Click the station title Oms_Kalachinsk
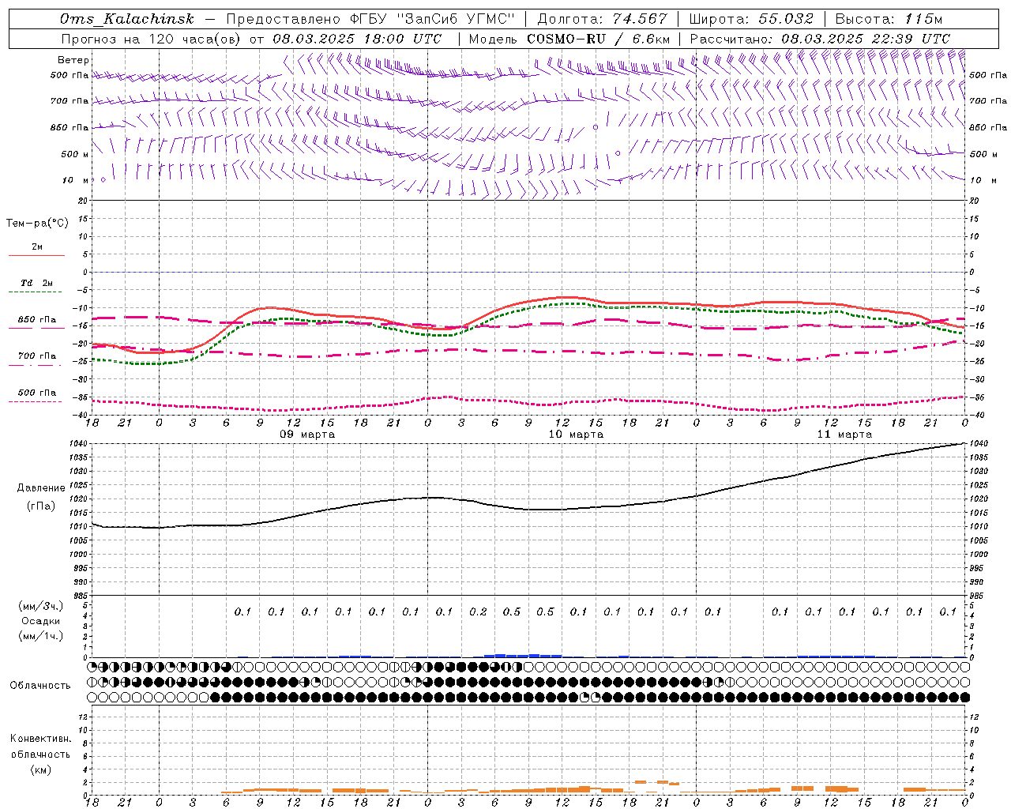1011x809 pixels. tap(127, 19)
